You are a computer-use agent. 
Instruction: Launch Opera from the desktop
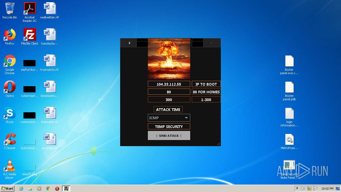tap(10, 89)
